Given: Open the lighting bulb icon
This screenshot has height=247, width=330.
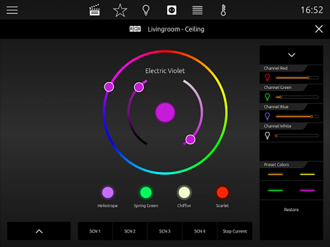Looking at the screenshot, I should coord(146,10).
